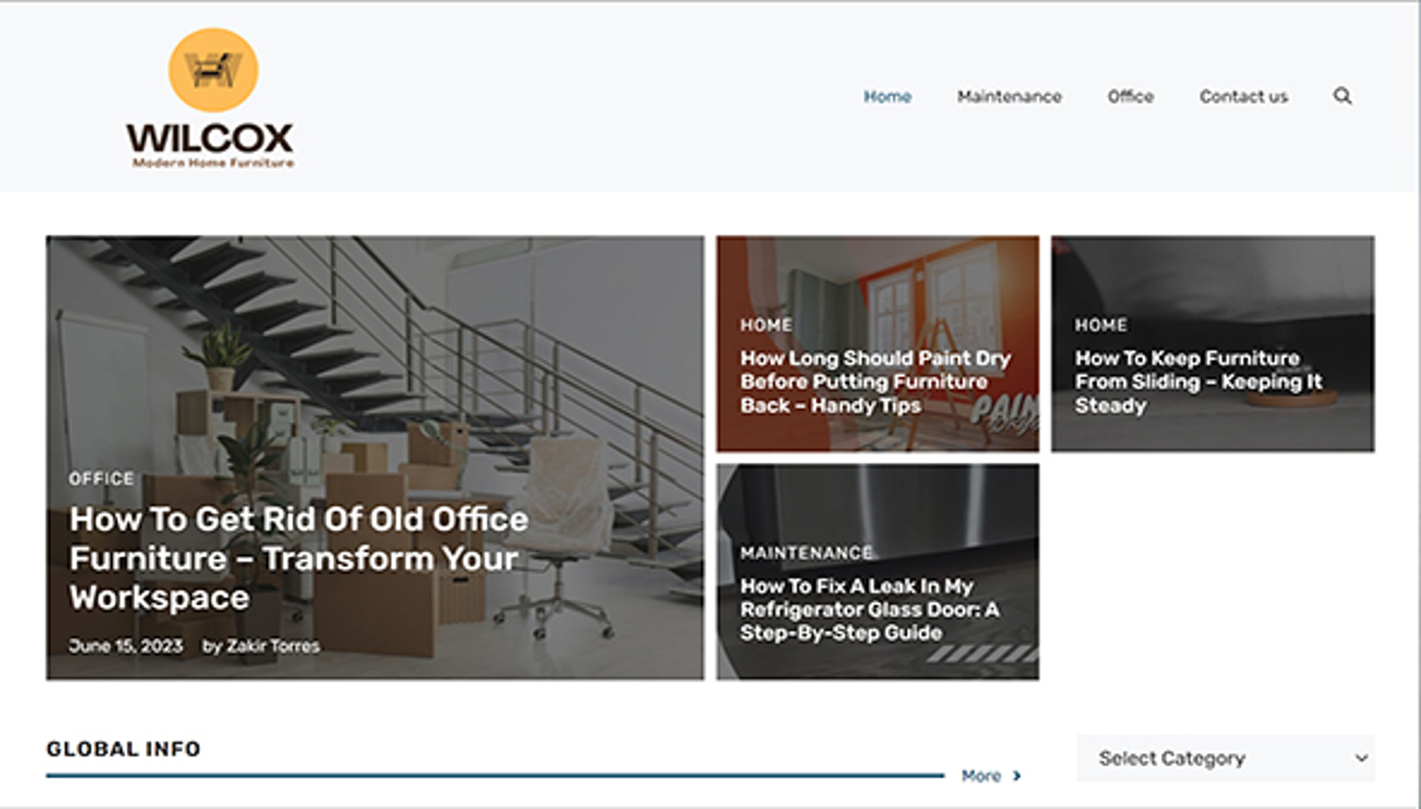Expand the category selector chevron arrow
Viewport: 1421px width, 809px height.
[1360, 758]
